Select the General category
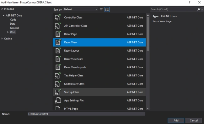204x124 pixels. click(14, 28)
